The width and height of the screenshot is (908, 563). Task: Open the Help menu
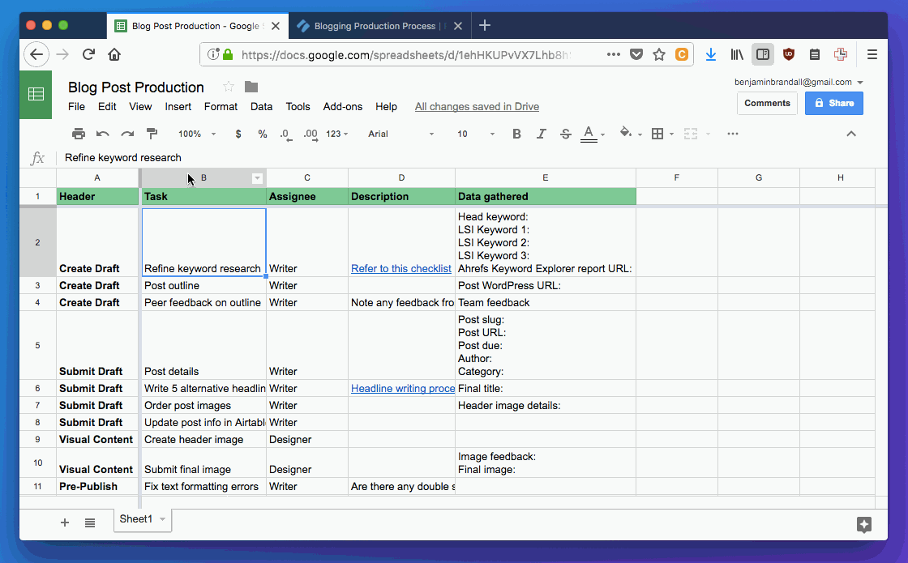coord(386,106)
